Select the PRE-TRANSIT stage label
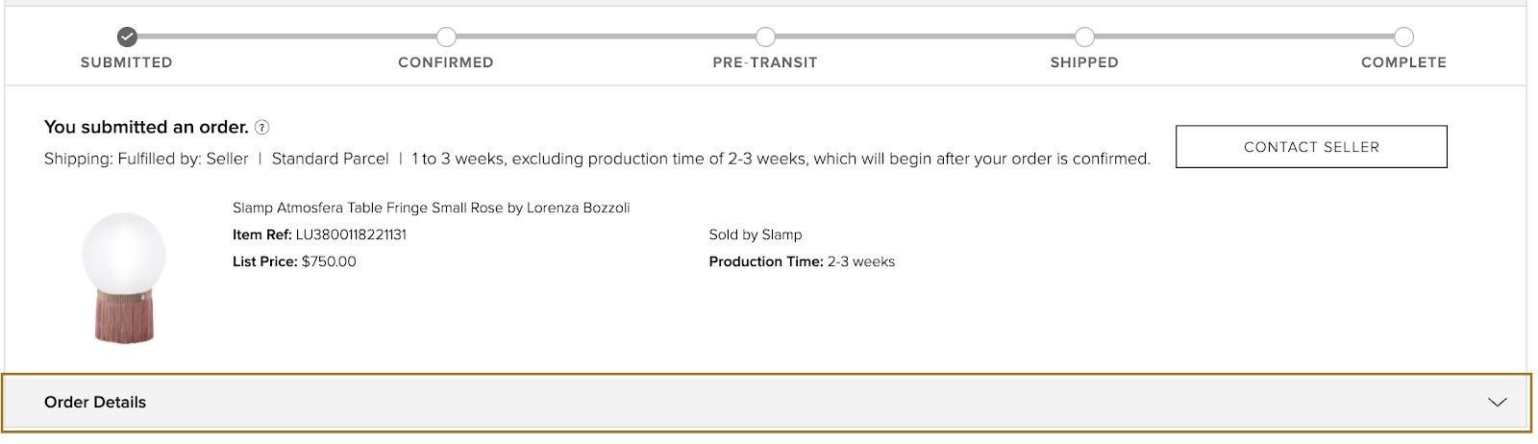1538x444 pixels. (x=765, y=62)
